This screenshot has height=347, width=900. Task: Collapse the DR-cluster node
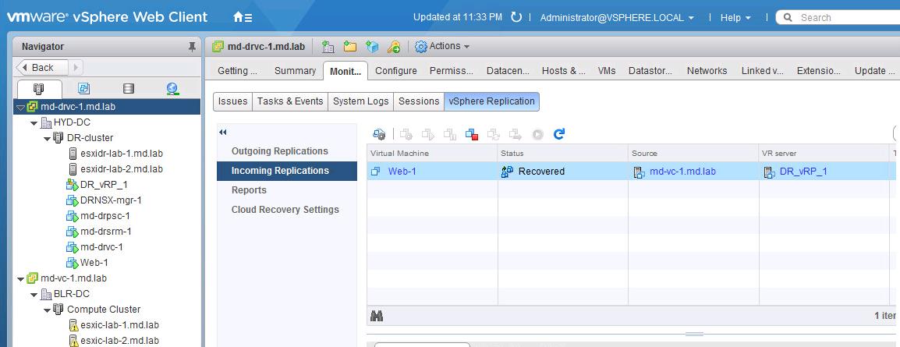(x=47, y=138)
